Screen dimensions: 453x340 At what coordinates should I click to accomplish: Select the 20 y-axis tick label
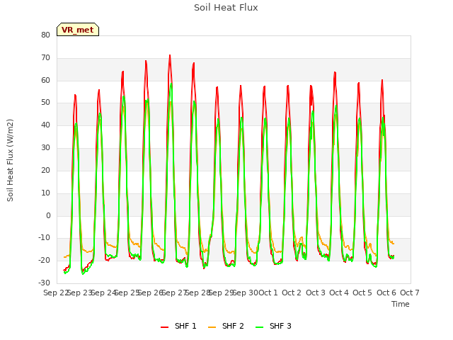(45, 170)
